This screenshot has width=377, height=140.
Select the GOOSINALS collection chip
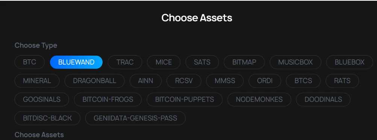[x=42, y=99]
